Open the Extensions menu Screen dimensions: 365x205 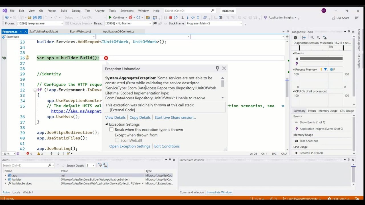[x=127, y=11]
